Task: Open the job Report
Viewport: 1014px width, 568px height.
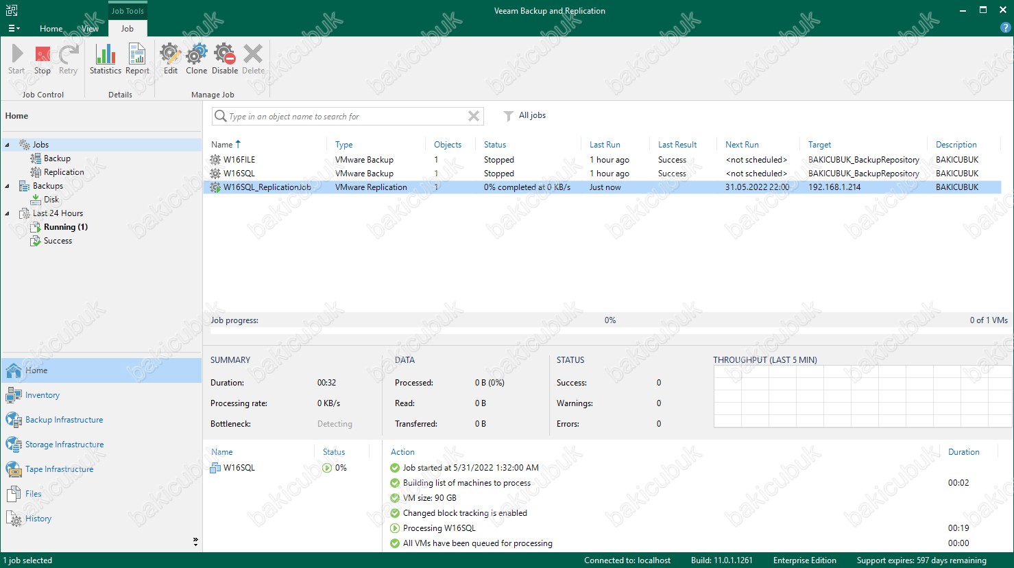Action: [137, 59]
